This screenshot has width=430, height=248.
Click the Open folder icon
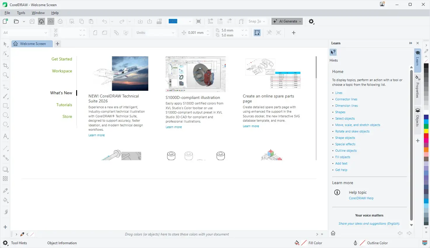pyautogui.click(x=16, y=21)
